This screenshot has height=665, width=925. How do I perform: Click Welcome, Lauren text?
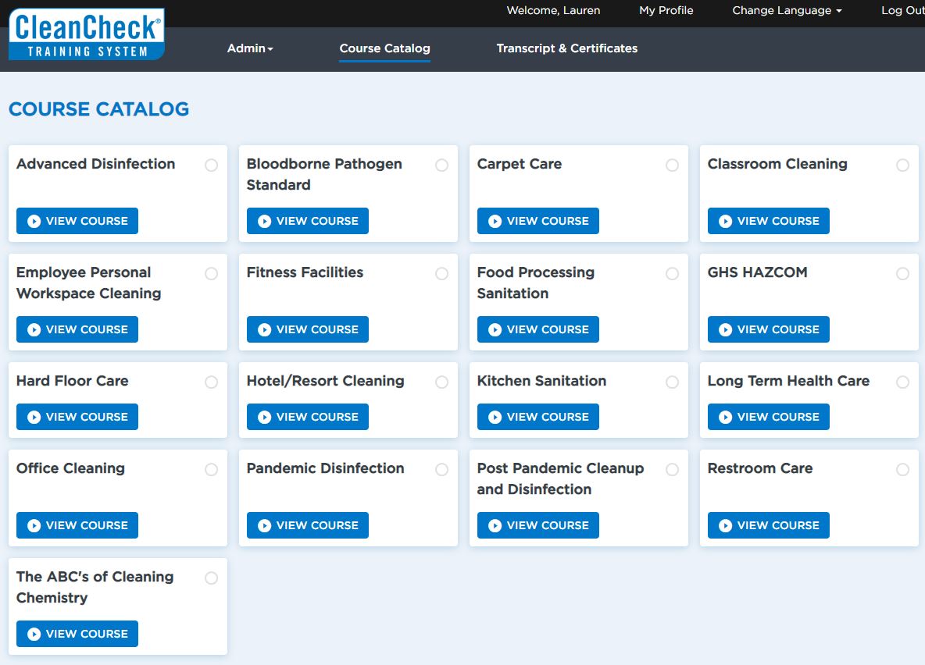[553, 10]
